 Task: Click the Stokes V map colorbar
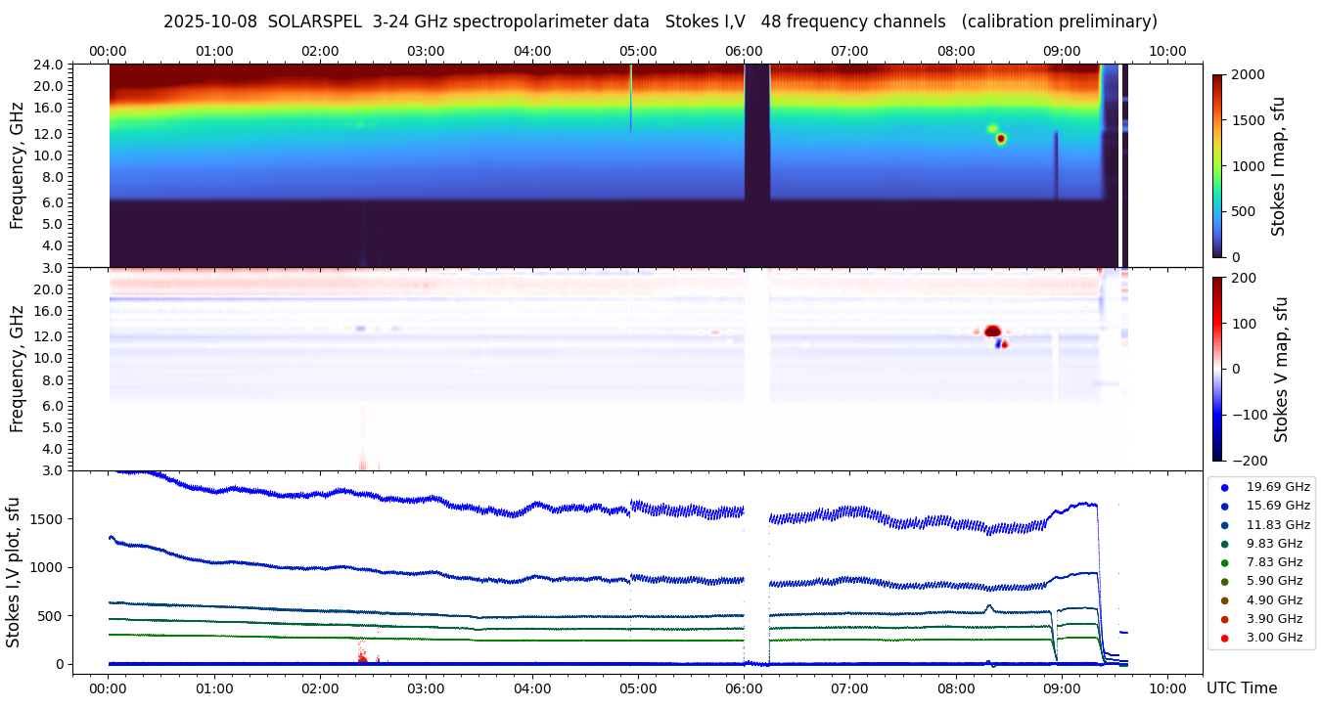[x=1217, y=369]
